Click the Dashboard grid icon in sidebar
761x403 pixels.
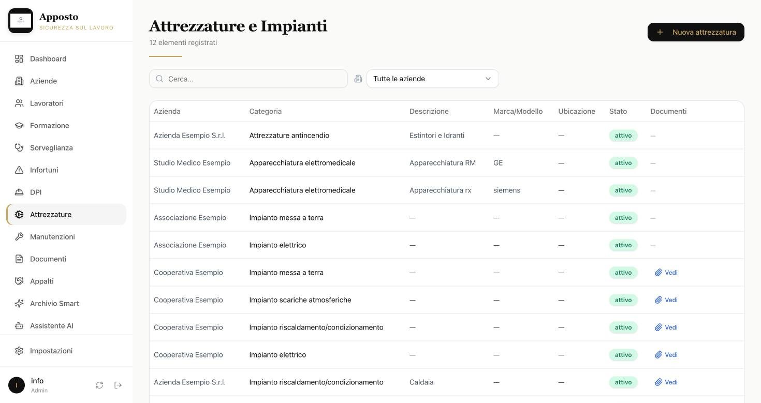[19, 59]
